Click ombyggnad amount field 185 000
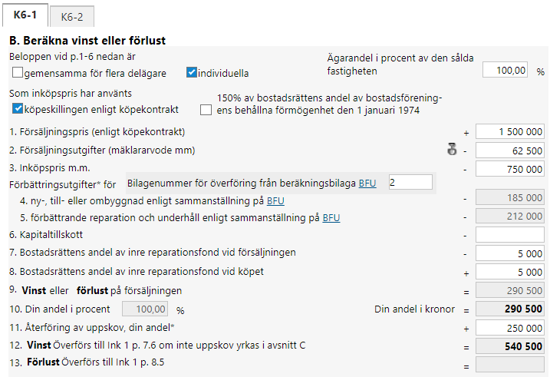The height and width of the screenshot is (377, 550). coord(510,197)
